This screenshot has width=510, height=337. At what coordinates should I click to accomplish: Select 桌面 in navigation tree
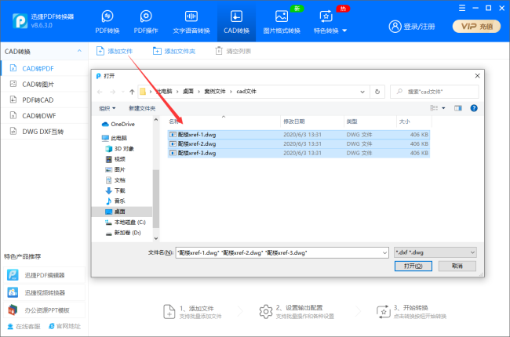(x=122, y=212)
